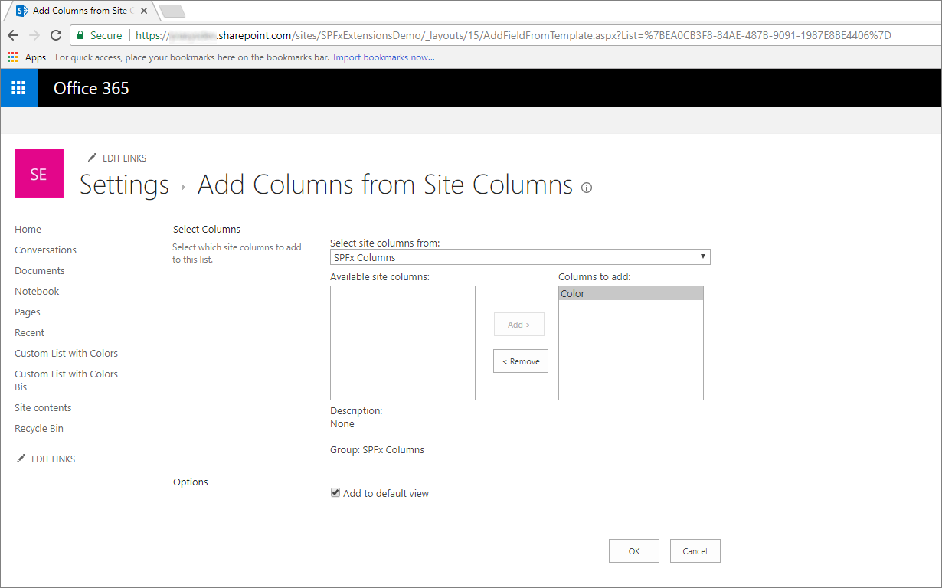The width and height of the screenshot is (942, 588).
Task: Open a new browser tab
Action: coord(172,11)
